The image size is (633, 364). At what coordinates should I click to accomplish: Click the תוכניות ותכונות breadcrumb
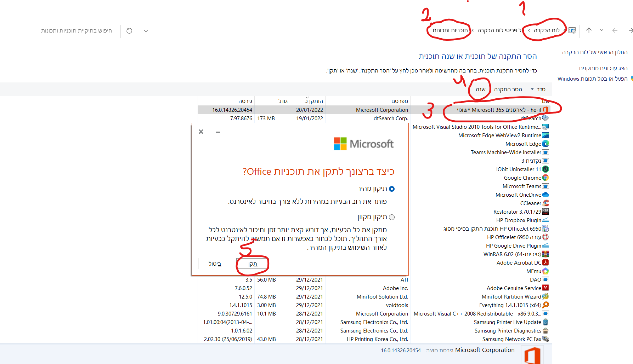pyautogui.click(x=450, y=30)
